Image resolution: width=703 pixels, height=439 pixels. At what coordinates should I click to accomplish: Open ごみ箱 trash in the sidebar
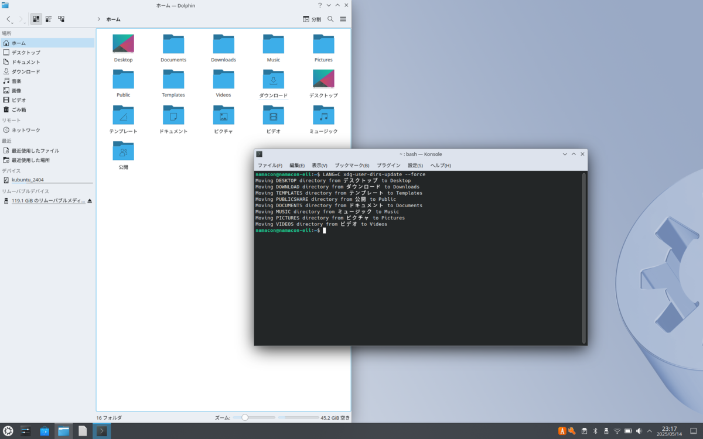(x=47, y=109)
